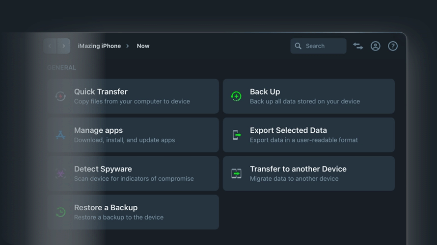Click the Manage apps App Store icon
This screenshot has width=437, height=245.
tap(60, 135)
